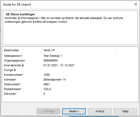This screenshot has height=117, width=140.
Task: Click the Neste > button
Action: (x=74, y=111)
